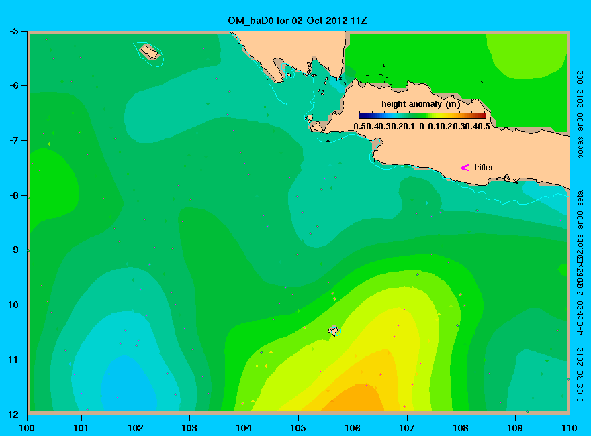This screenshot has height=436, width=591.
Task: Click the small island south of Java near 105.6 East
Action: pos(333,331)
